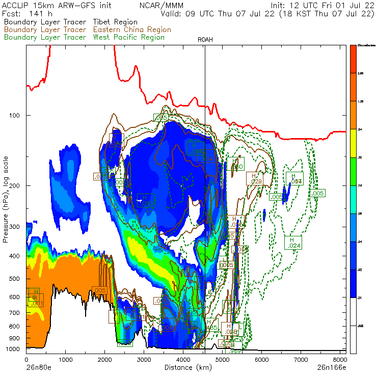Click the '26n166e' end coordinate label
Screen dimensions: 377x377
pyautogui.click(x=332, y=367)
